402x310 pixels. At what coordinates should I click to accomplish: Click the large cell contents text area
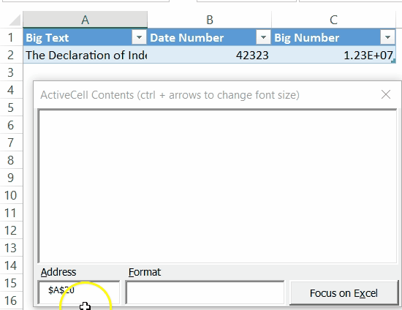[217, 186]
